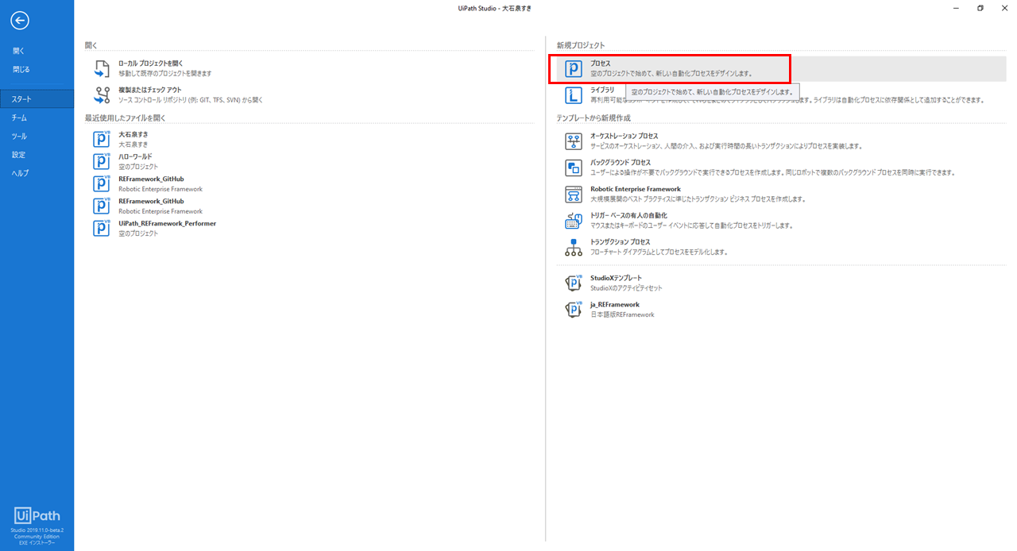
Task: Click the second REFramework_GitHub project icon
Action: [x=102, y=206]
